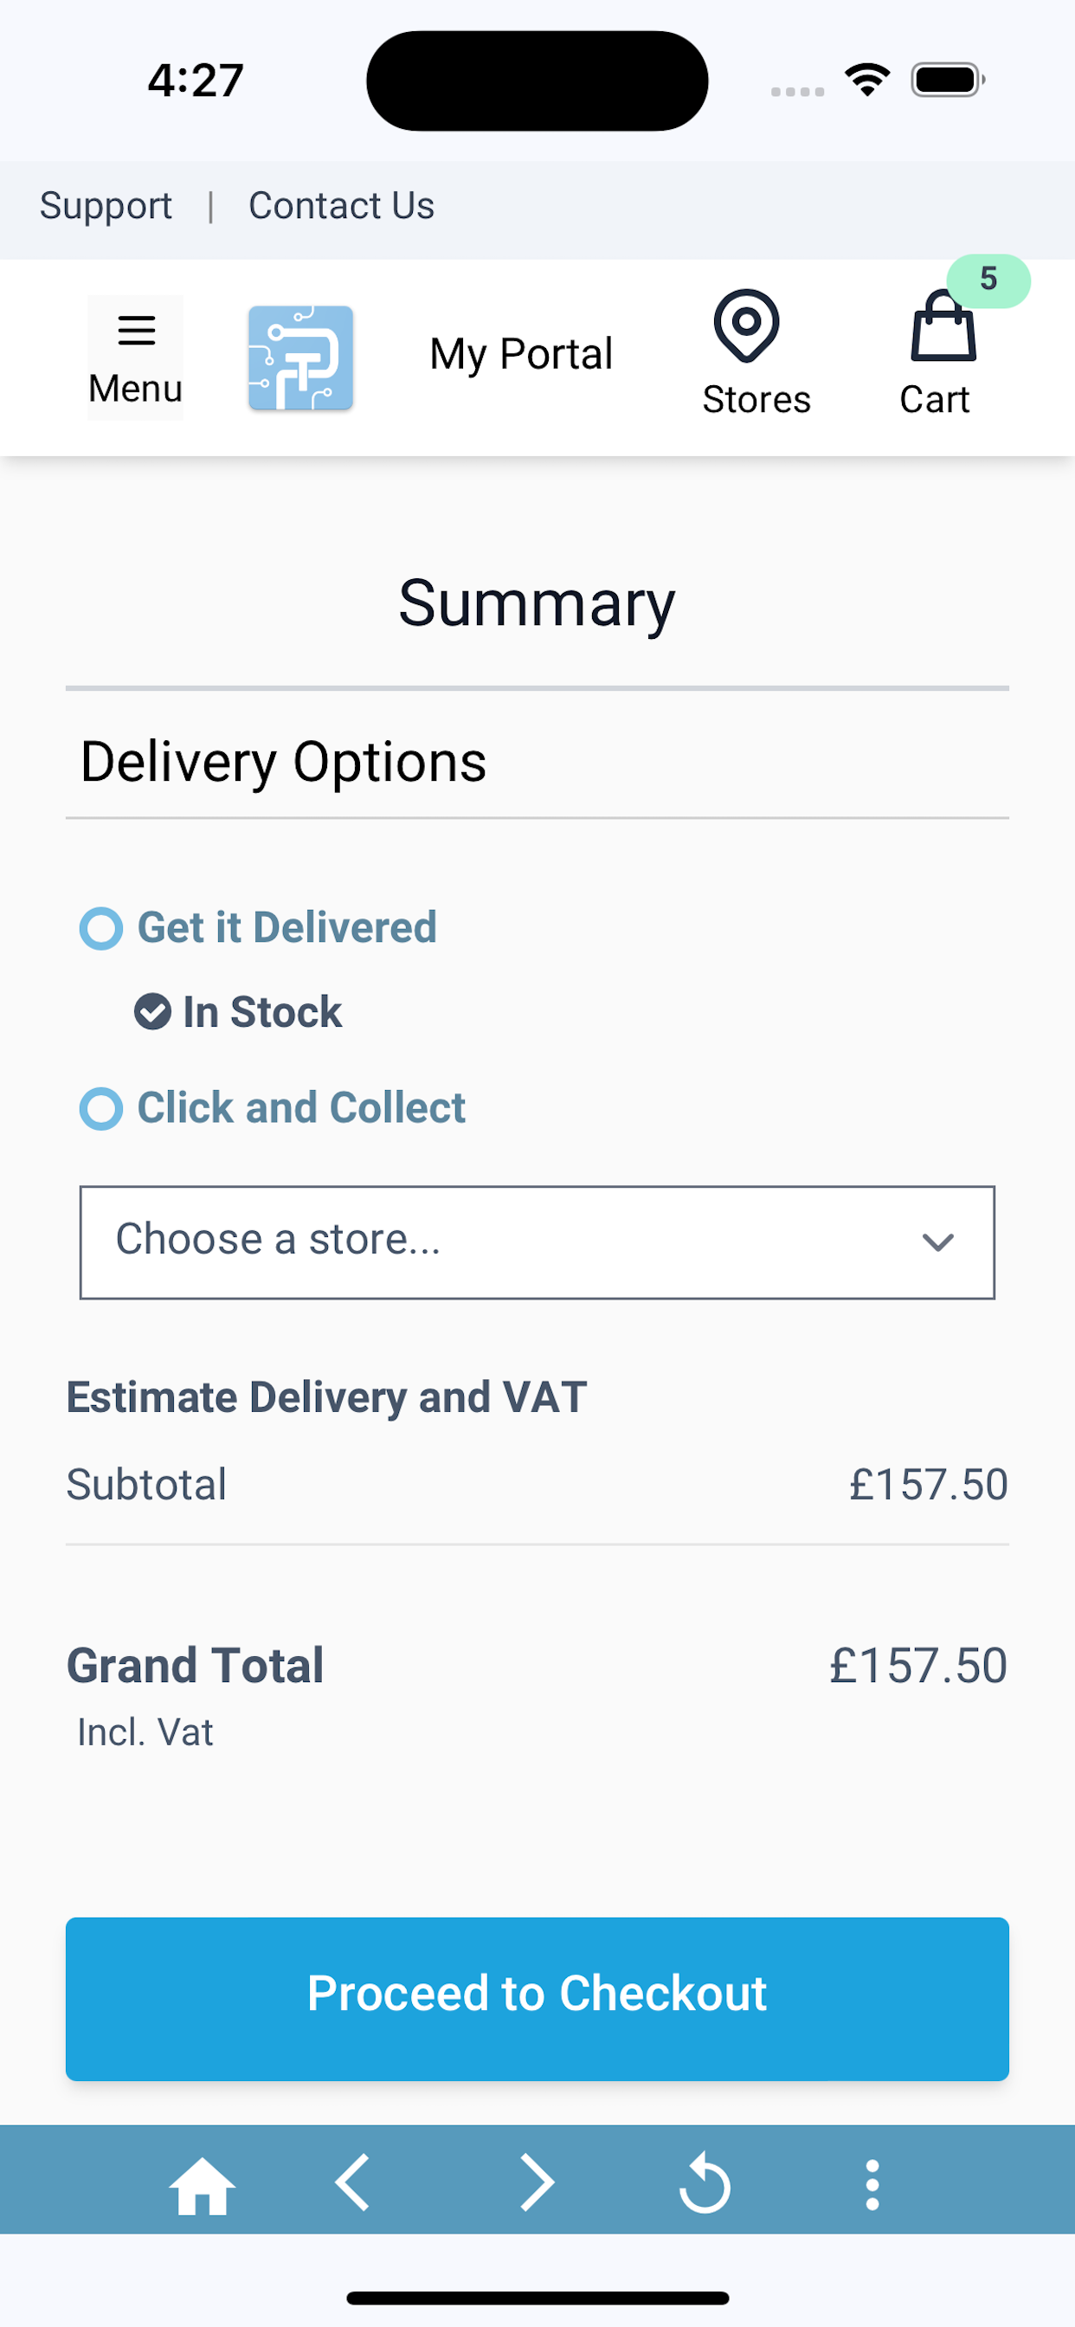This screenshot has height=2327, width=1075.
Task: Open the Cart shopping bag icon
Action: [x=943, y=326]
